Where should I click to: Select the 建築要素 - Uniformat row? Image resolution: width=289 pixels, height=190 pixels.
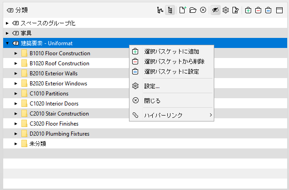(145, 43)
